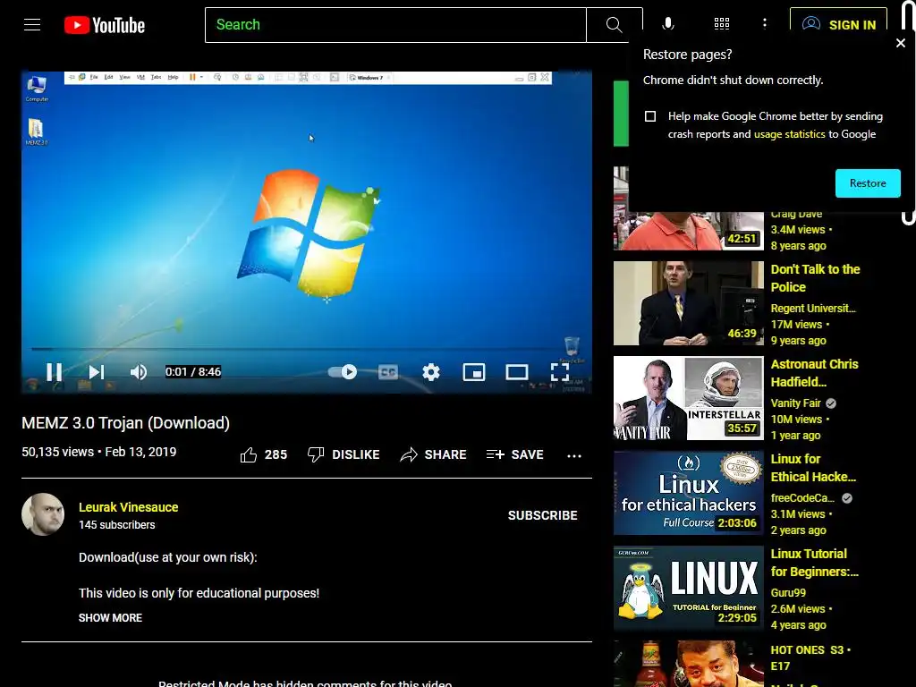This screenshot has width=916, height=687.
Task: Mute the video volume speaker
Action: coord(139,372)
